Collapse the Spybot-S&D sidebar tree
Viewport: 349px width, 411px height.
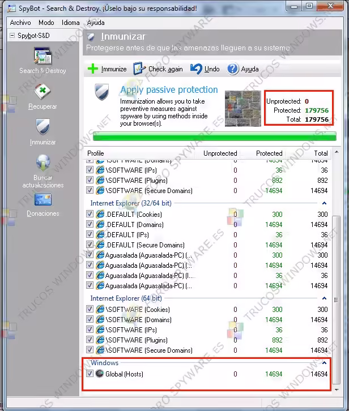coord(12,36)
